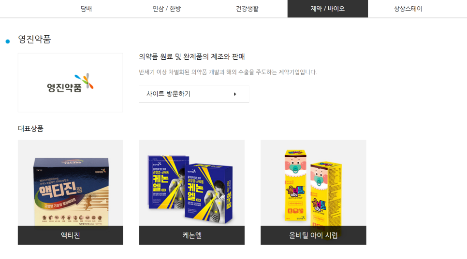Open the 액티진 product image
Screen dimensions: 467x259
pos(70,183)
